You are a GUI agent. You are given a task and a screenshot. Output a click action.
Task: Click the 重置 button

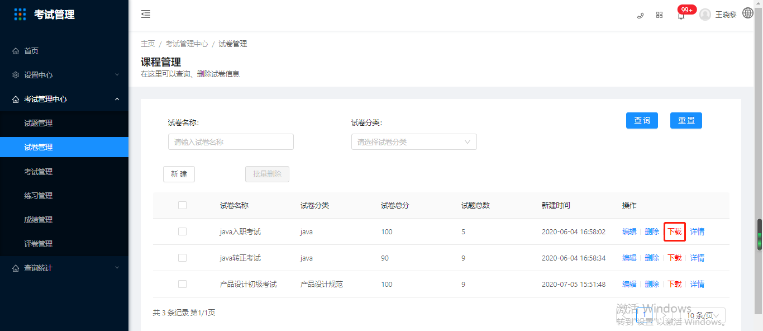point(686,120)
